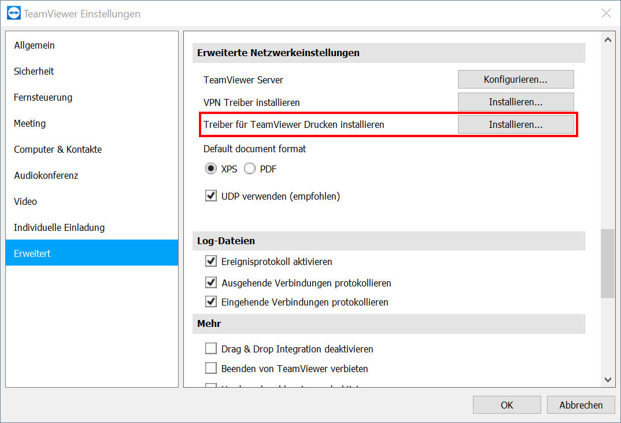Disable UDP verwenden (empfohlen) checkbox

210,196
